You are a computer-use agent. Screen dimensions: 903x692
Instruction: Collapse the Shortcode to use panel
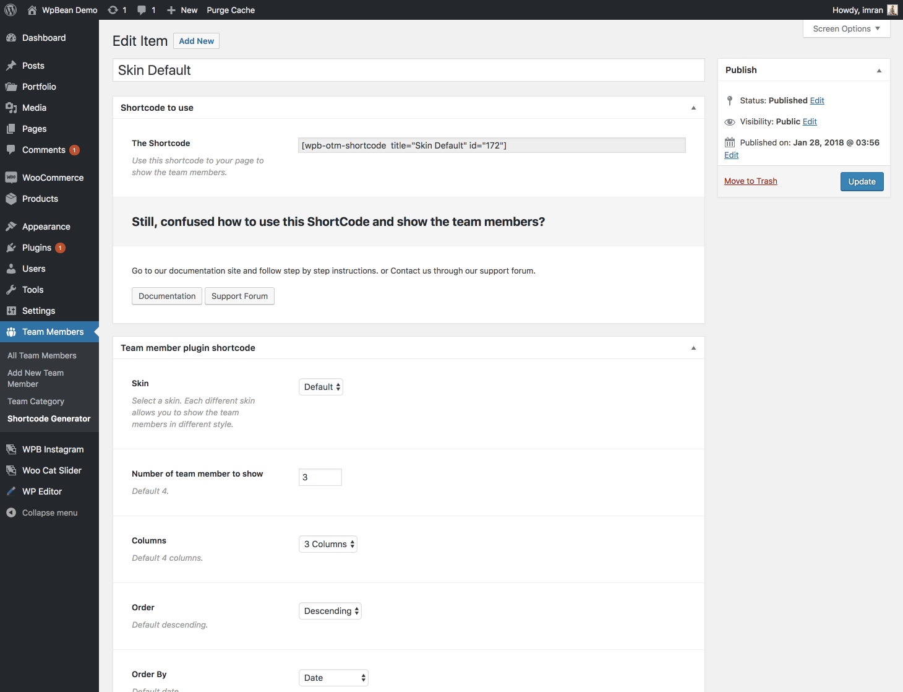[693, 108]
